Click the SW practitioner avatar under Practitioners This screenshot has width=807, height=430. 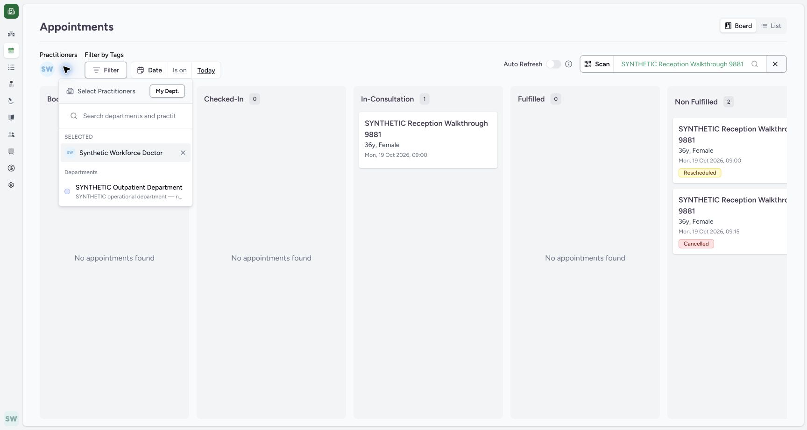pyautogui.click(x=47, y=70)
